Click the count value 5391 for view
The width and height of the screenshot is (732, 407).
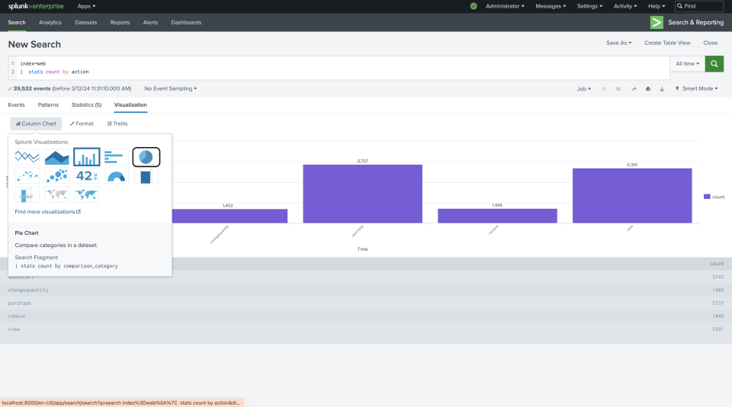coord(718,329)
